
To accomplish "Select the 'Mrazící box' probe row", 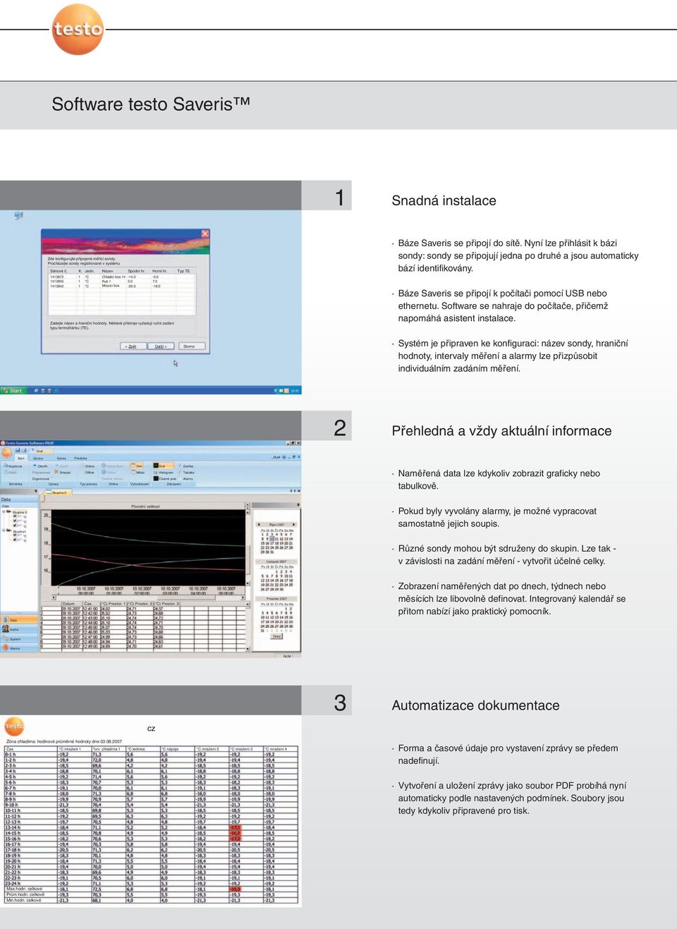I will 121,286.
